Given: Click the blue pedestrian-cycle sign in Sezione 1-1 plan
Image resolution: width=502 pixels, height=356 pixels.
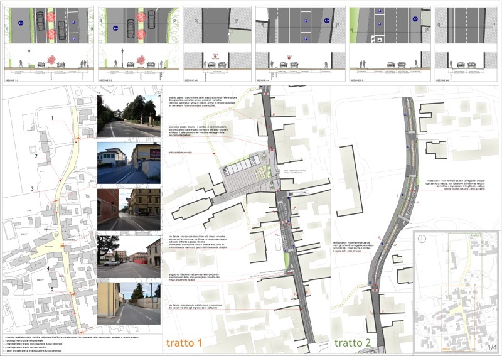Looking at the screenshot, I should 21,23.
